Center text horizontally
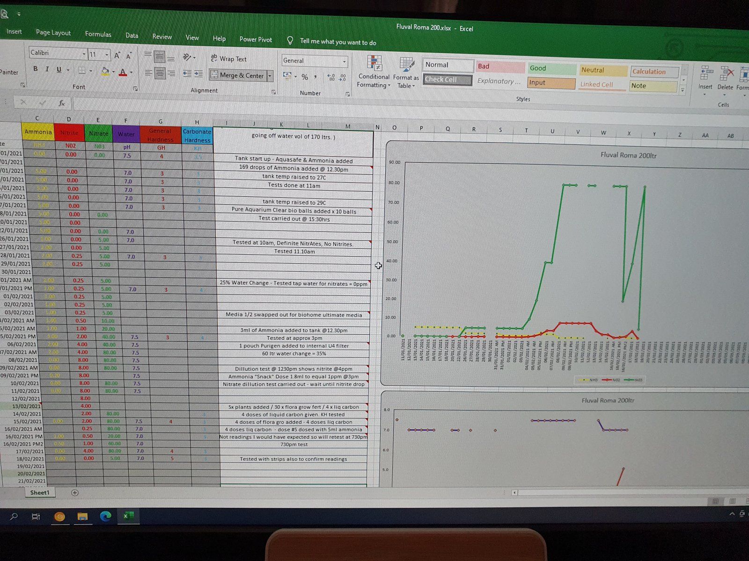Viewport: 749px width, 561px height. (160, 73)
